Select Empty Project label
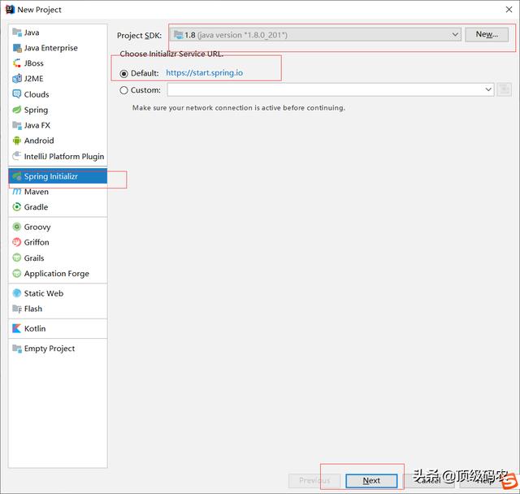Viewport: 520px width, 494px height. tap(50, 349)
